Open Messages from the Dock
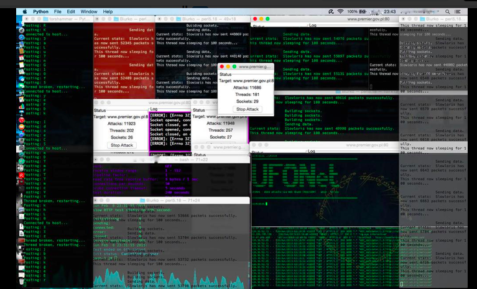This screenshot has width=477, height=289. tap(21, 78)
